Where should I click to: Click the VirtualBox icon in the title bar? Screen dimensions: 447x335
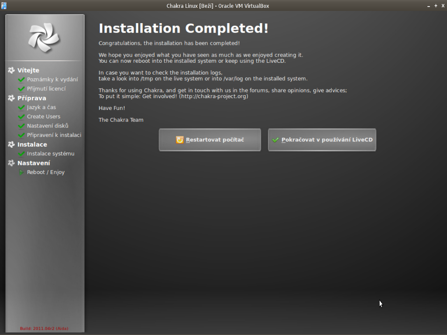(4, 6)
